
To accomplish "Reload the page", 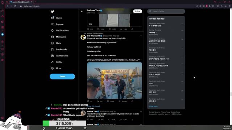I will click(15, 6).
